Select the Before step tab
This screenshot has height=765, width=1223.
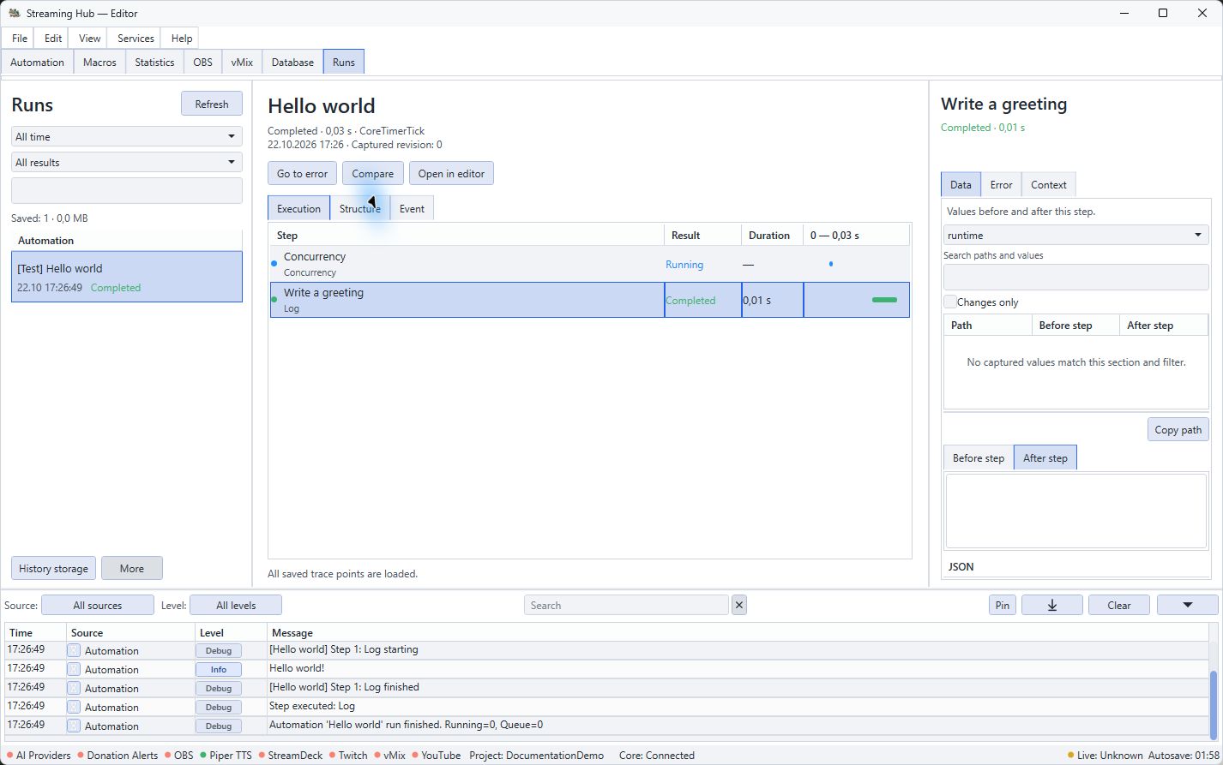978,457
